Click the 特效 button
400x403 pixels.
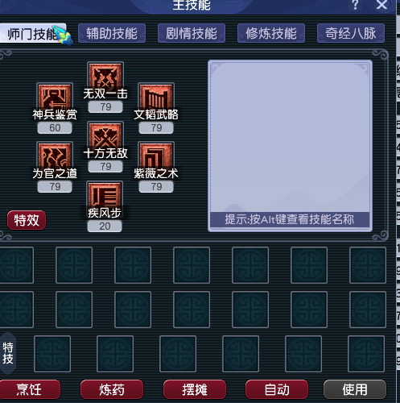(27, 220)
